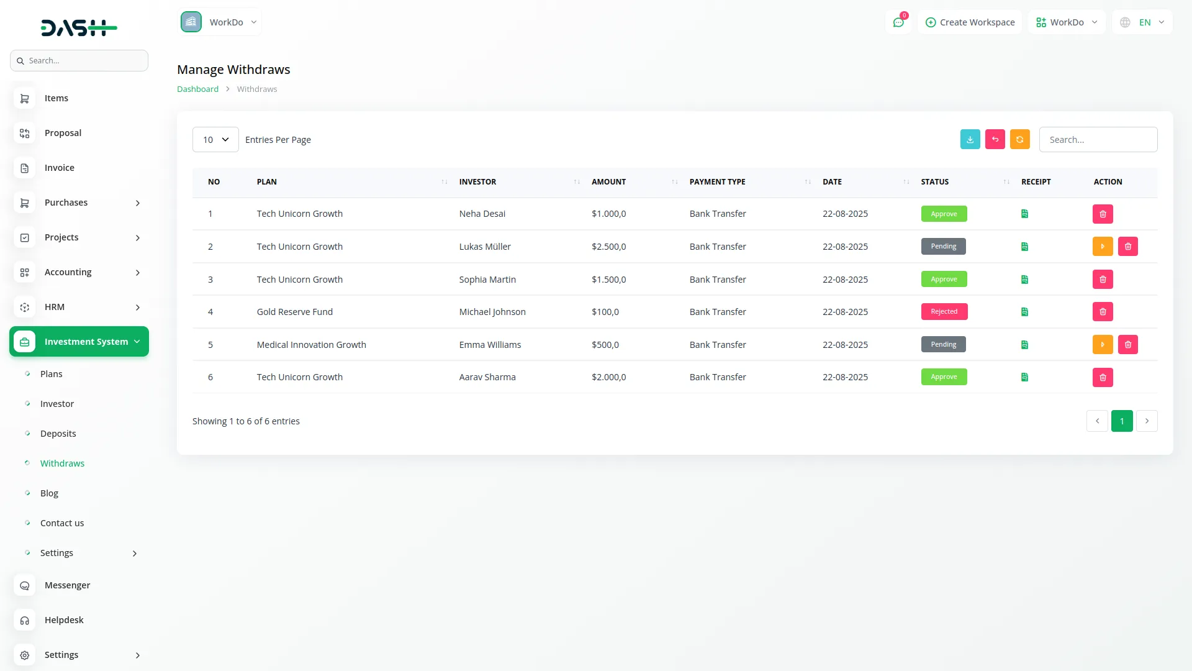Click orange action button for Emma Williams
Image resolution: width=1192 pixels, height=671 pixels.
(1103, 345)
